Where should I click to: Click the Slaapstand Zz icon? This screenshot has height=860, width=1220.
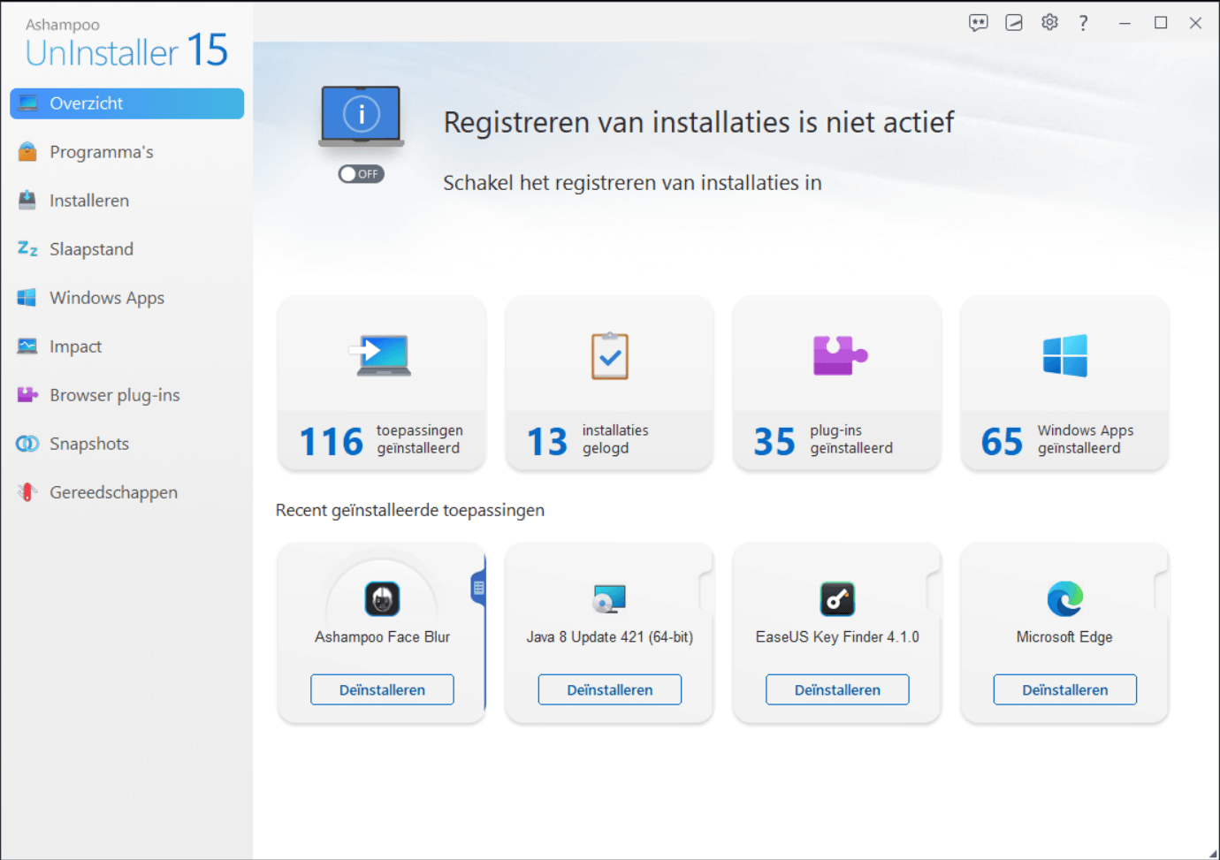(27, 249)
